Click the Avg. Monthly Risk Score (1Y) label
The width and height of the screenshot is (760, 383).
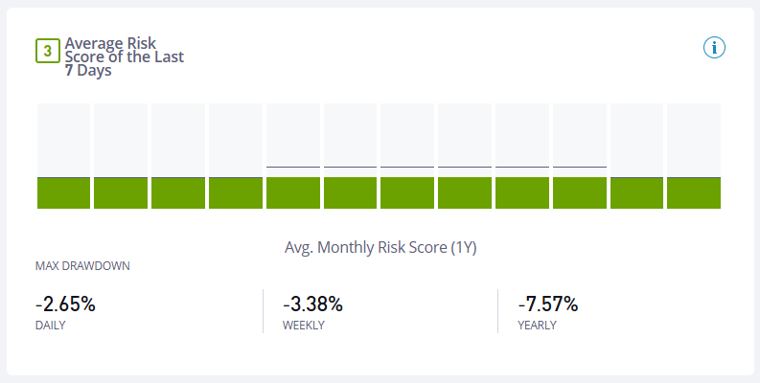click(380, 247)
